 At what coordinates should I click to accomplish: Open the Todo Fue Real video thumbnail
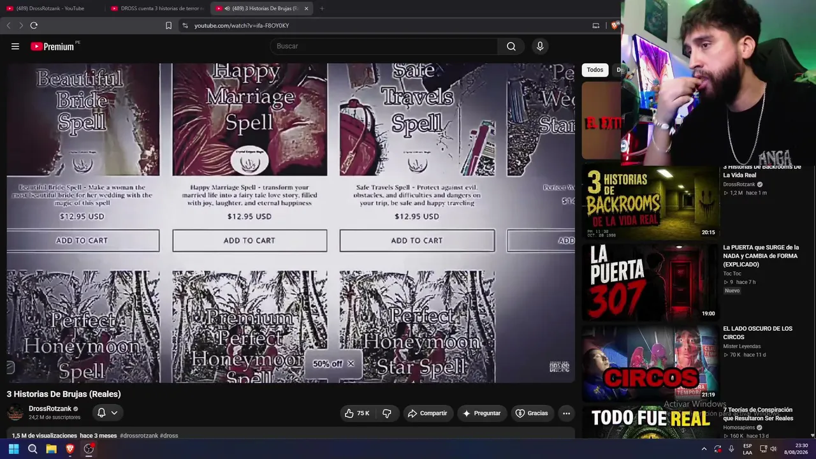pos(650,423)
